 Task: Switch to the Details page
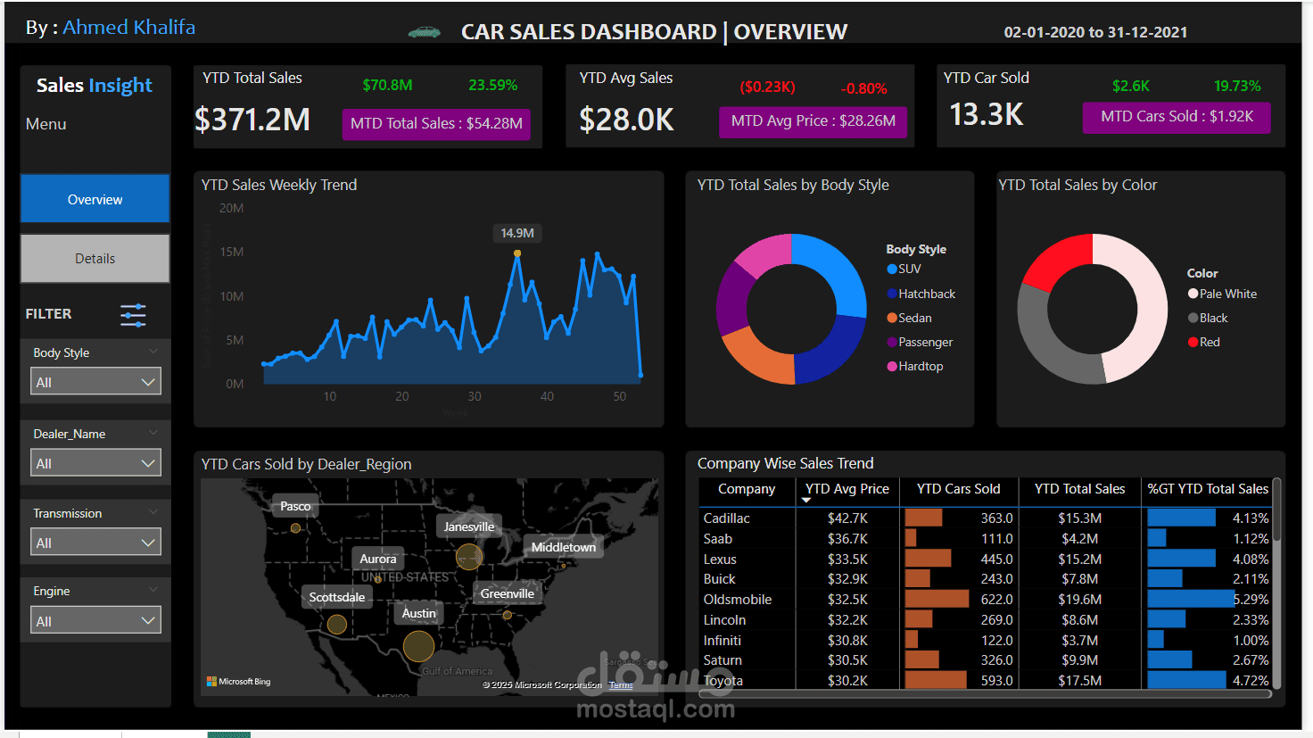(95, 259)
